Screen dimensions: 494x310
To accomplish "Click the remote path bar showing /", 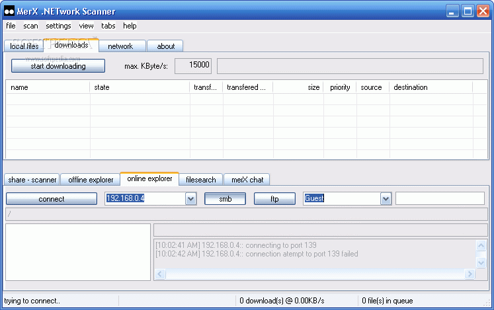I will [x=247, y=214].
